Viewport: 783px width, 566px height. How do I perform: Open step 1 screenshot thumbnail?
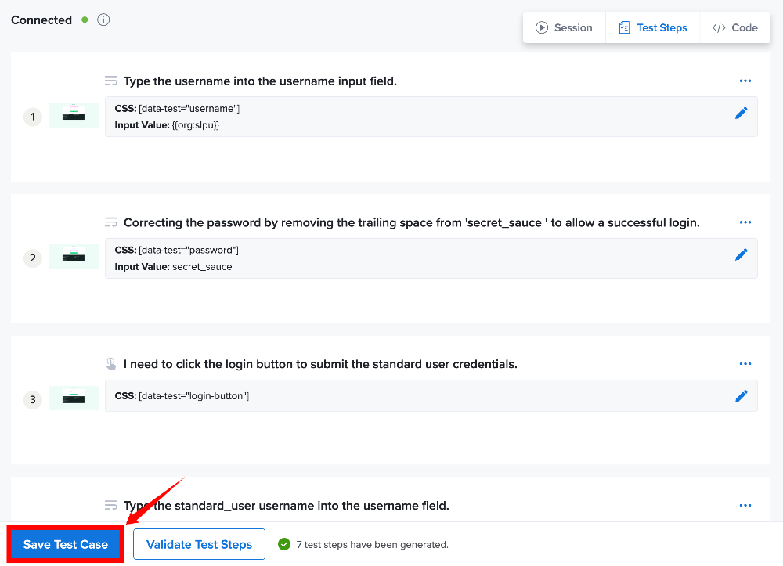point(74,115)
